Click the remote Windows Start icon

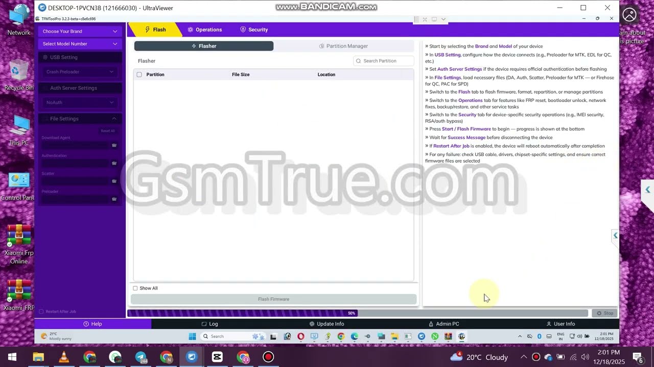tap(192, 336)
